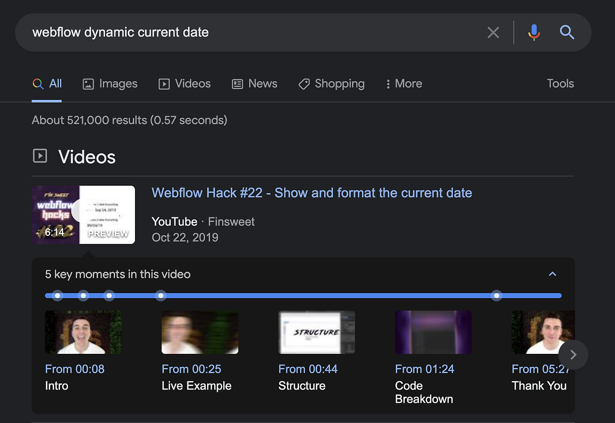Image resolution: width=615 pixels, height=423 pixels.
Task: Submit the search with the magnifier icon
Action: tap(567, 33)
